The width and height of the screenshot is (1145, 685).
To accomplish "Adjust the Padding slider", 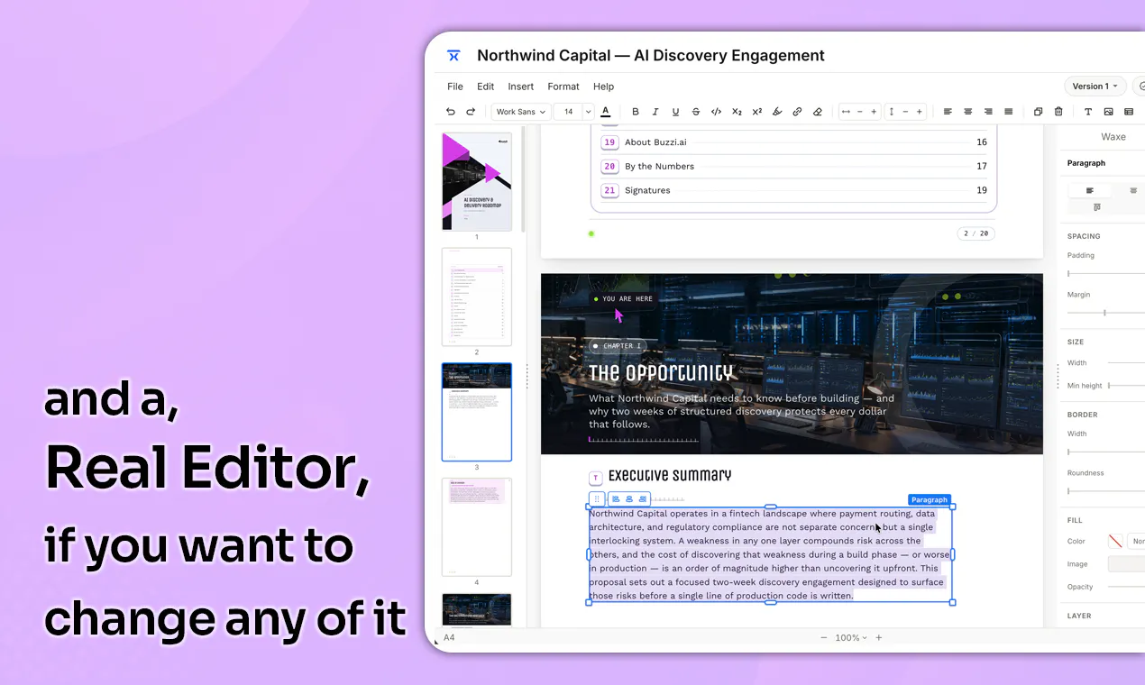I will point(1106,273).
